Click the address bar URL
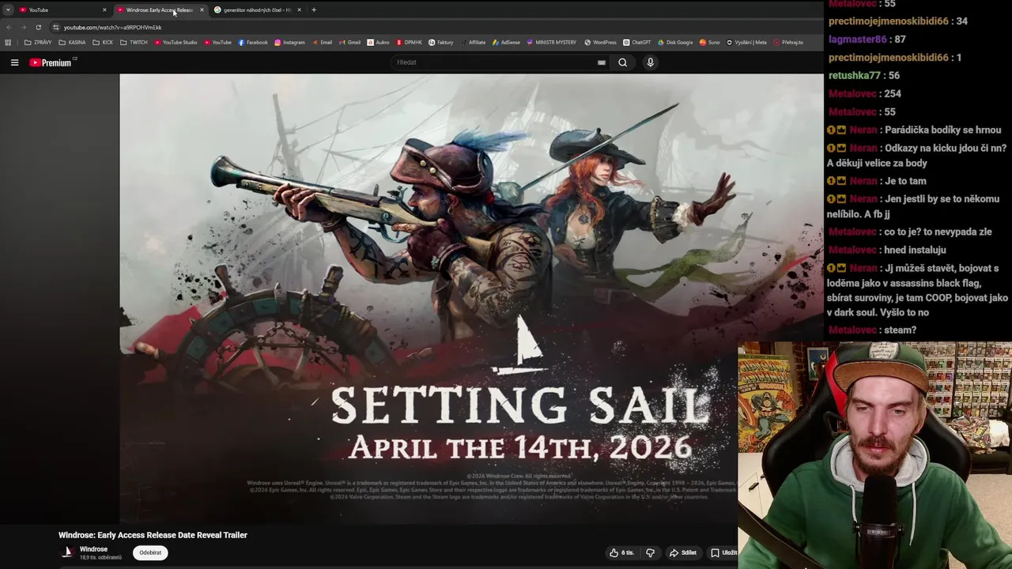 [112, 27]
